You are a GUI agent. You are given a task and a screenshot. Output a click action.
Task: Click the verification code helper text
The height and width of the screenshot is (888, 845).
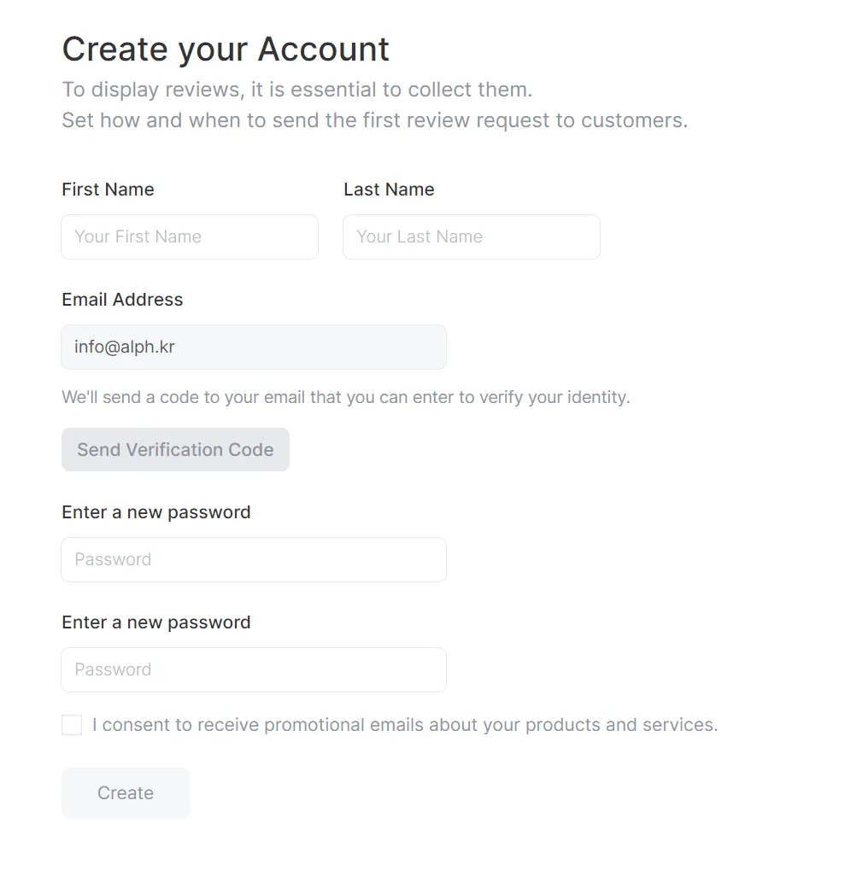345,397
